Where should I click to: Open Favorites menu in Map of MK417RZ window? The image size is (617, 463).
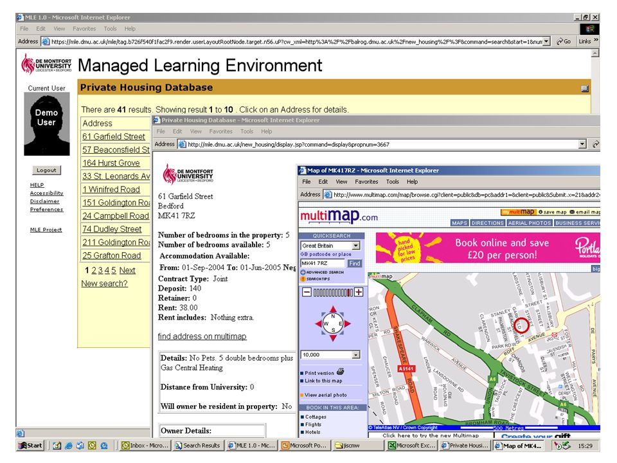pos(366,181)
